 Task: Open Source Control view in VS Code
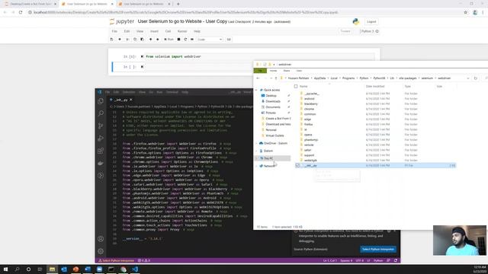pyautogui.click(x=101, y=126)
